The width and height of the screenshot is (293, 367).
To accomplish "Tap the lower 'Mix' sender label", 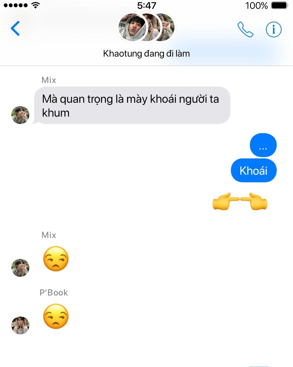I will (x=49, y=235).
